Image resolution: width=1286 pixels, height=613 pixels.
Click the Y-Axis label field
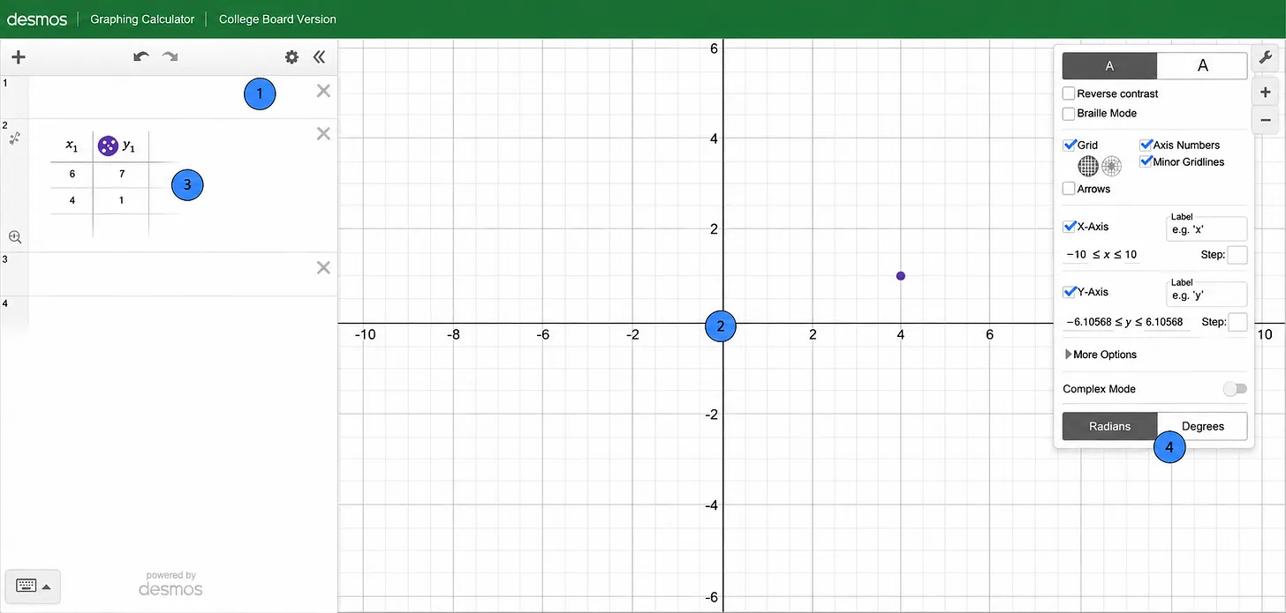coord(1207,294)
